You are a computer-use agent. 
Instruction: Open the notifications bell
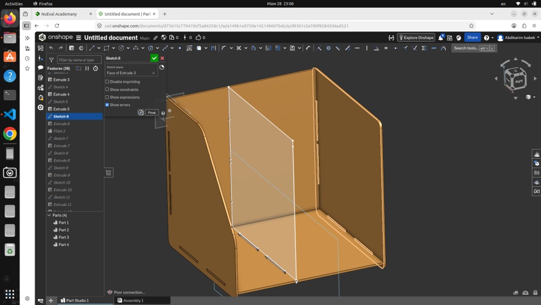click(440, 37)
